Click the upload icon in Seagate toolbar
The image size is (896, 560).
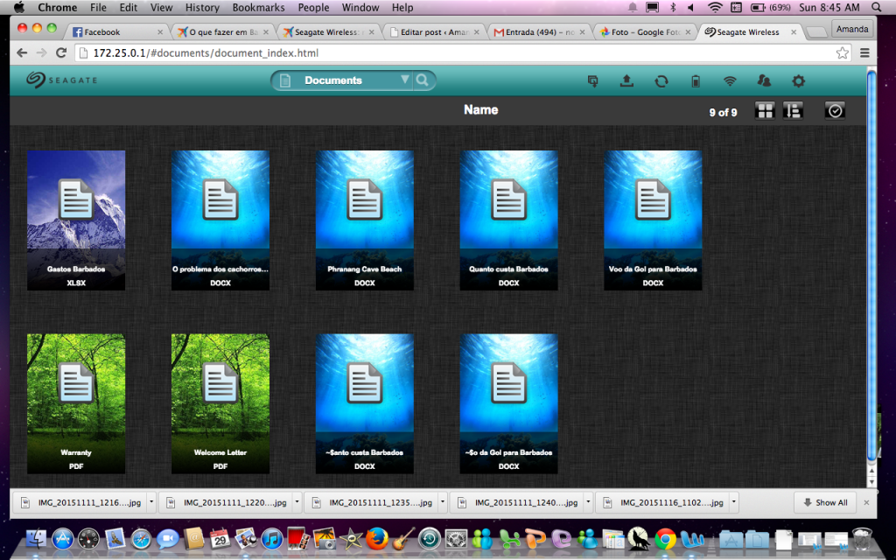pos(626,80)
